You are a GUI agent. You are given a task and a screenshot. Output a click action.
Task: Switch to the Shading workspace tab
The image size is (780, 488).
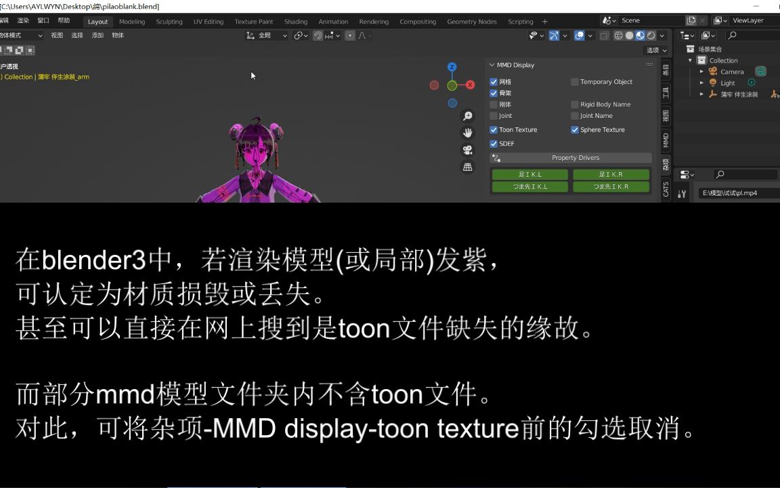[x=296, y=21]
